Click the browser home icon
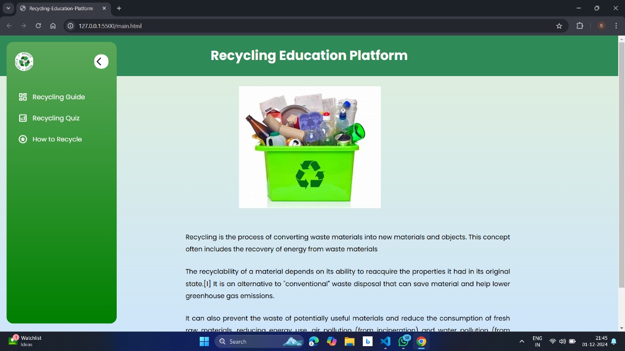625x351 pixels. (x=53, y=26)
